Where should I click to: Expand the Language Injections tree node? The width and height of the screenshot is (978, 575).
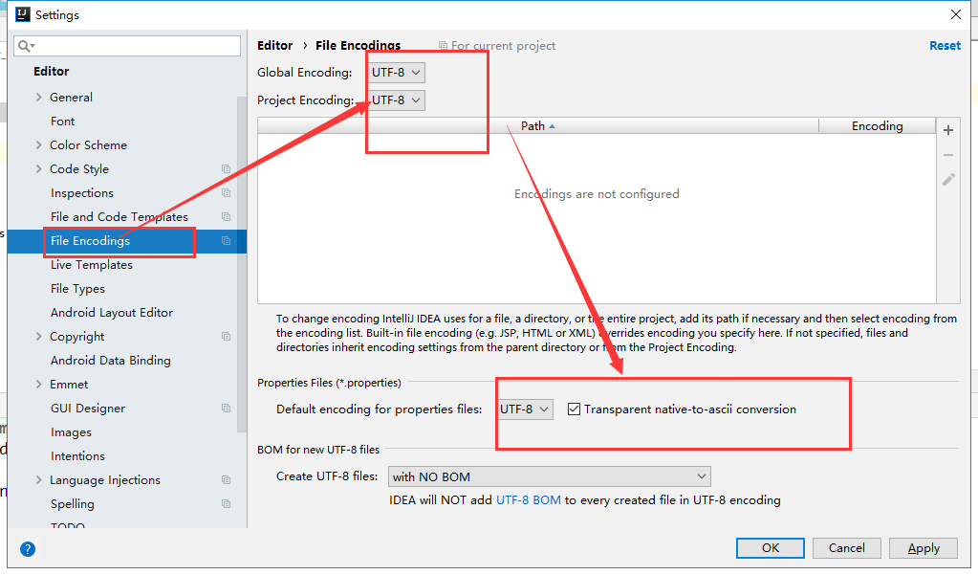coord(38,479)
